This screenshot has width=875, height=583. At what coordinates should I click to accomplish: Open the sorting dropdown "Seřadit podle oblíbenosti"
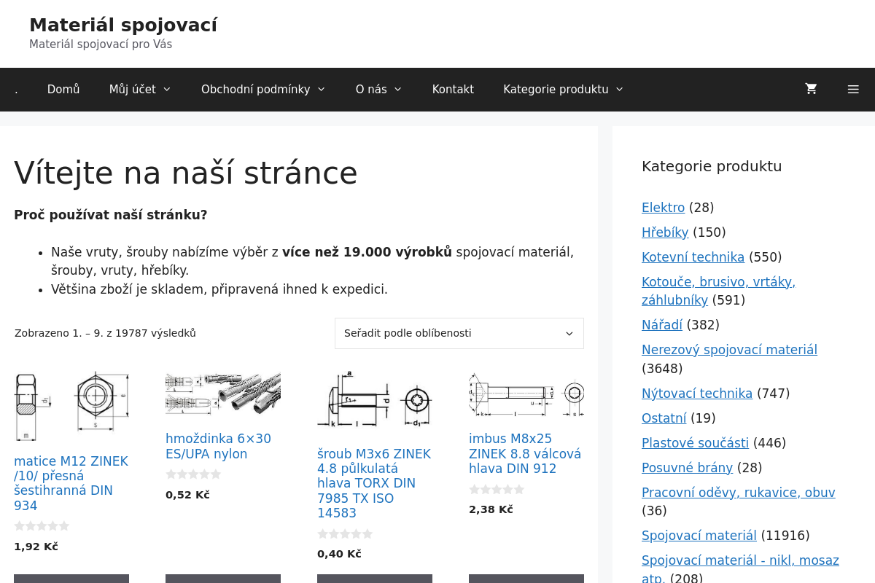[459, 333]
